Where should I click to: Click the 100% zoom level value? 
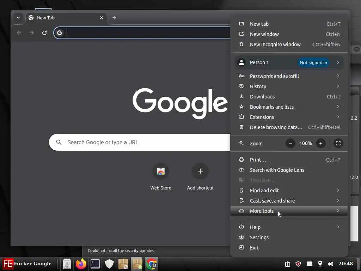tap(306, 143)
